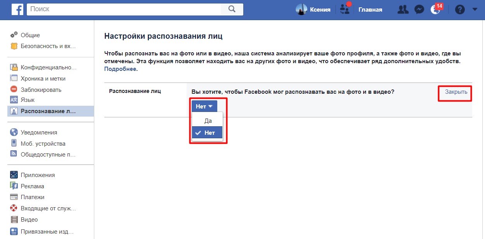Open the quick help question icon
Viewport: 485px width, 239px height.
(460, 10)
